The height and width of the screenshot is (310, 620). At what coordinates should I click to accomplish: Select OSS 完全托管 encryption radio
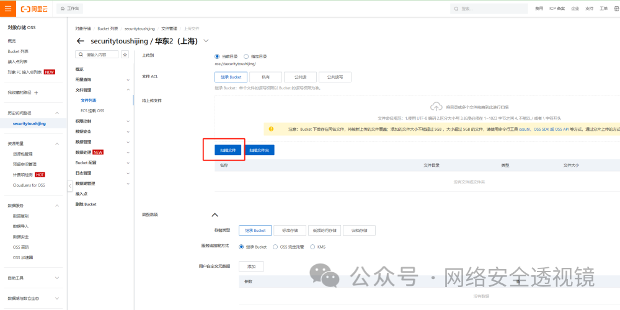click(275, 247)
